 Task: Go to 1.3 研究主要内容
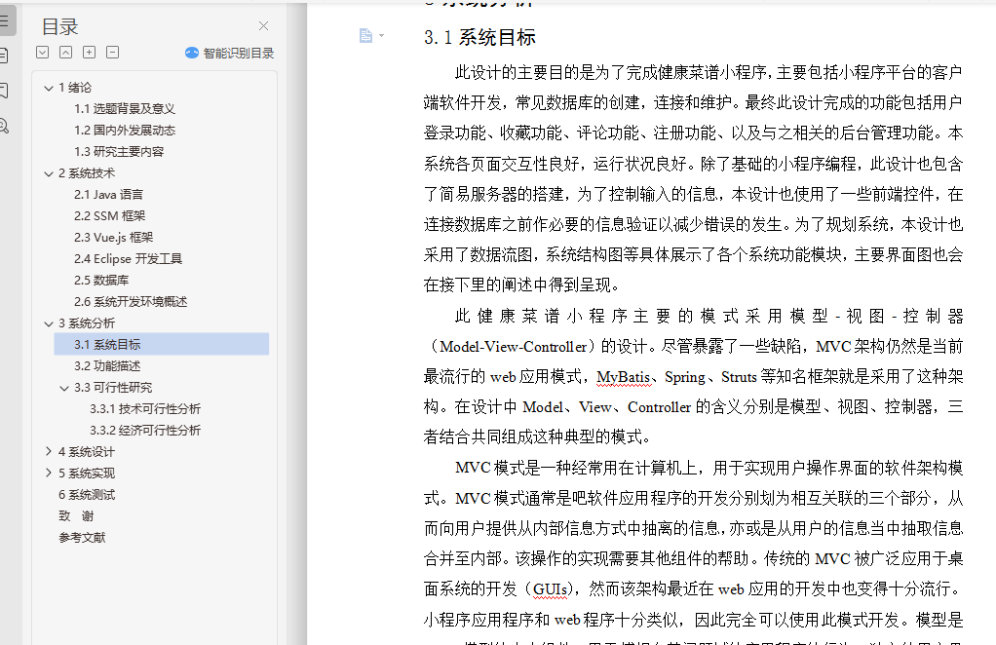[119, 152]
